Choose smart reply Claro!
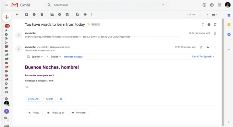 pyautogui.click(x=49, y=99)
